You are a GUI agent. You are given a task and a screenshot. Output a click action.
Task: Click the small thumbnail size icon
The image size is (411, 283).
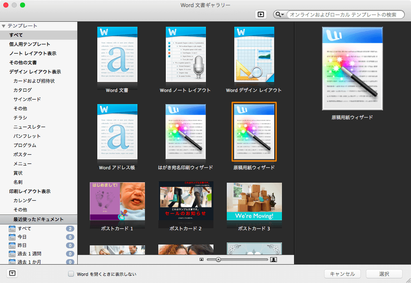click(201, 260)
